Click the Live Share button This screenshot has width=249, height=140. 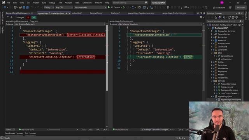pos(219,7)
